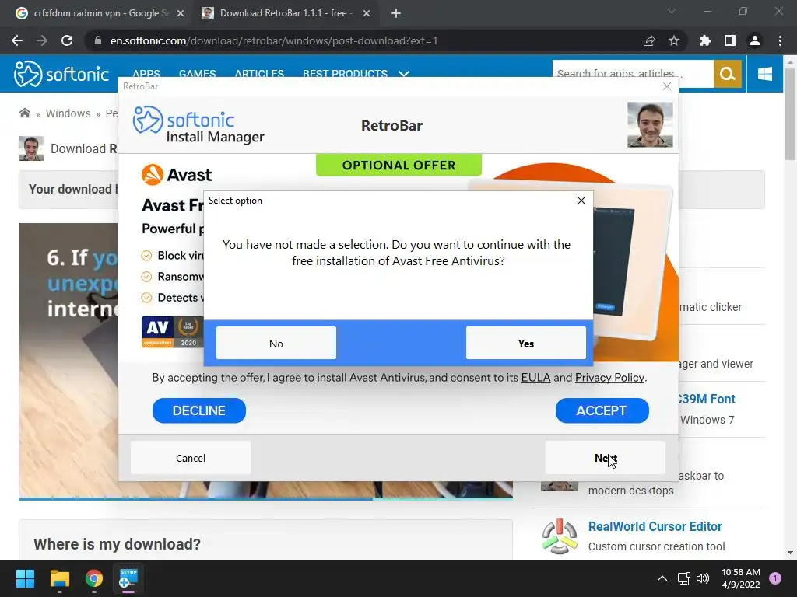Reload the Softonic page

[x=67, y=40]
